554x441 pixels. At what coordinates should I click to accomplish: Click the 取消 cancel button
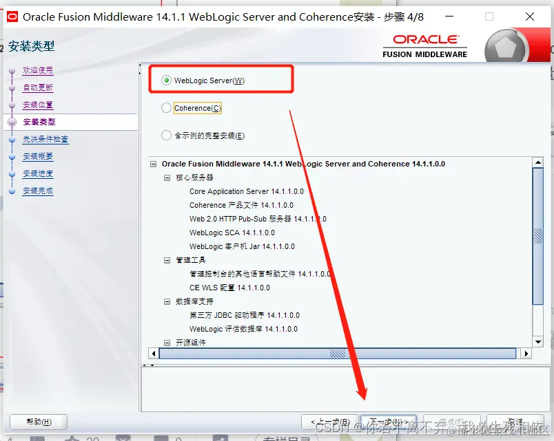(x=515, y=422)
